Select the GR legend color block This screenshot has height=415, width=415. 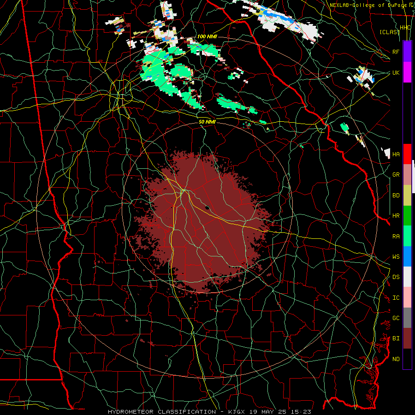coord(407,175)
